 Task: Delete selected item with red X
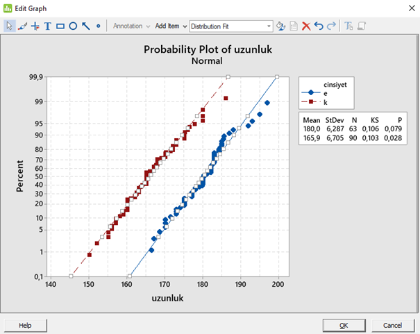tap(306, 26)
